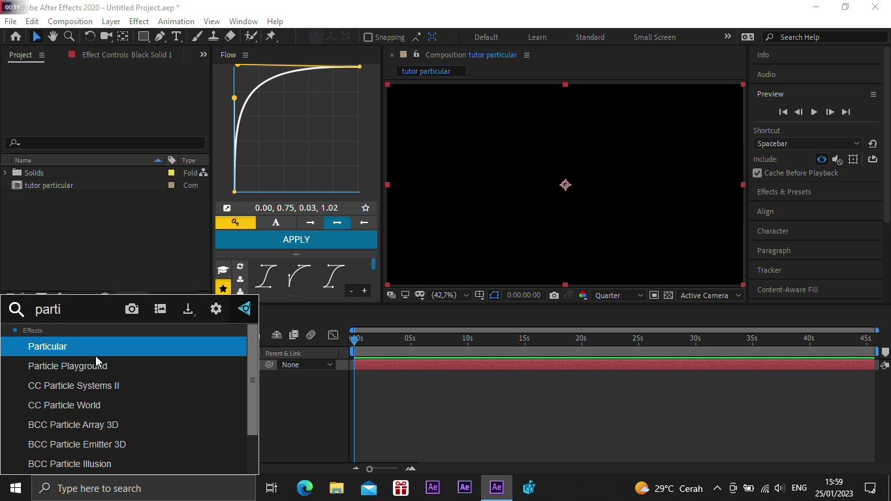Switch to Effect Controls Black Solid 1 tab
This screenshot has height=501, width=891.
pos(127,55)
